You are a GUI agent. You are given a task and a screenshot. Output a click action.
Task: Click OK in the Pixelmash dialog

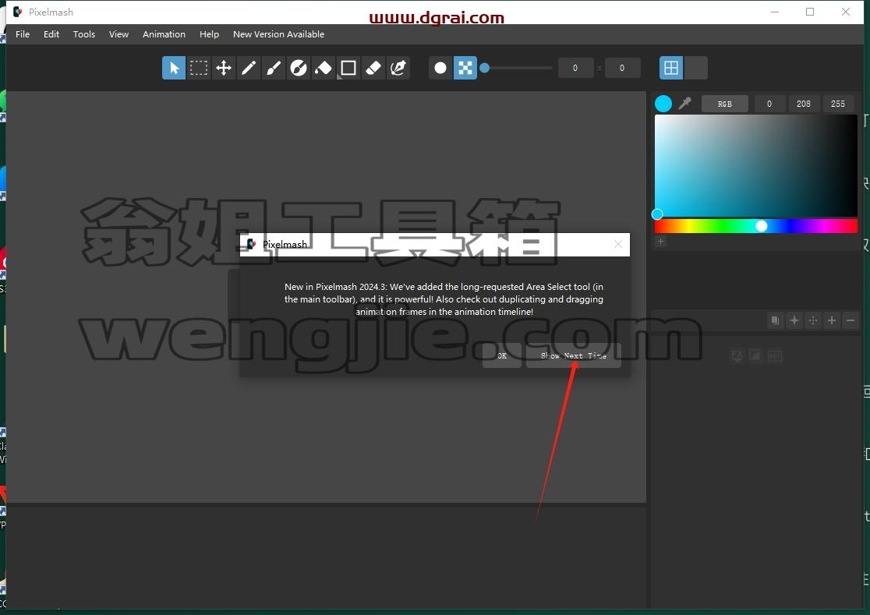(x=501, y=355)
